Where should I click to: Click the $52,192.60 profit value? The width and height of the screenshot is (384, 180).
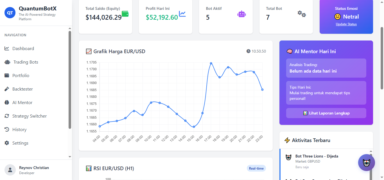[162, 17]
